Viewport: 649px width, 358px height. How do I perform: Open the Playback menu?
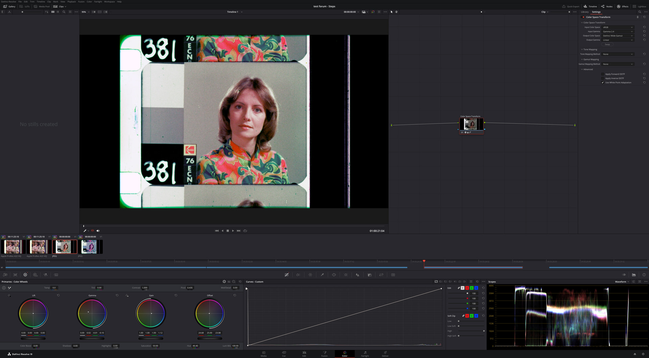click(71, 2)
